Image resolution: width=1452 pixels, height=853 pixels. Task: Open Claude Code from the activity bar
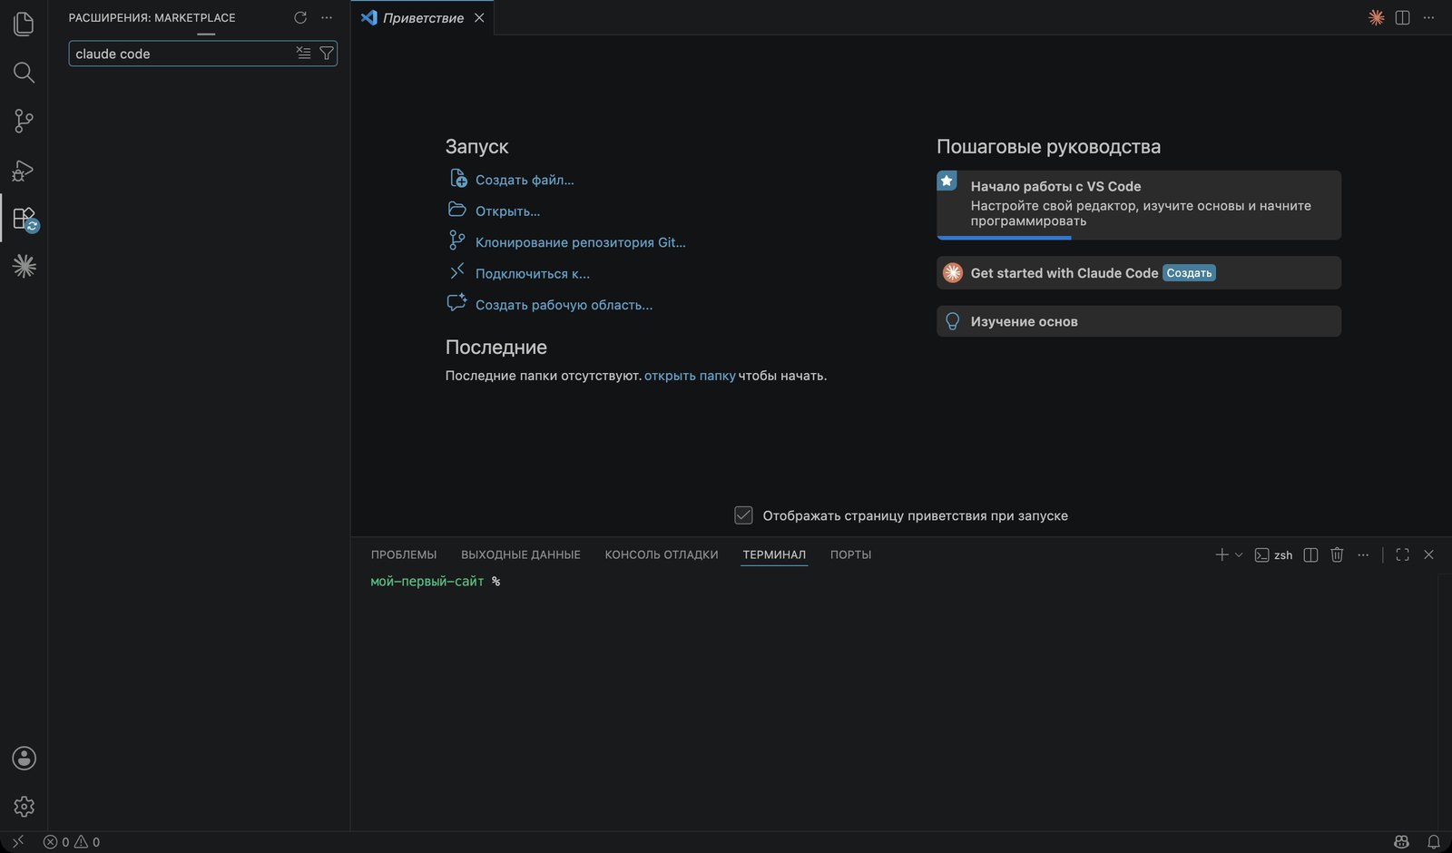coord(24,266)
